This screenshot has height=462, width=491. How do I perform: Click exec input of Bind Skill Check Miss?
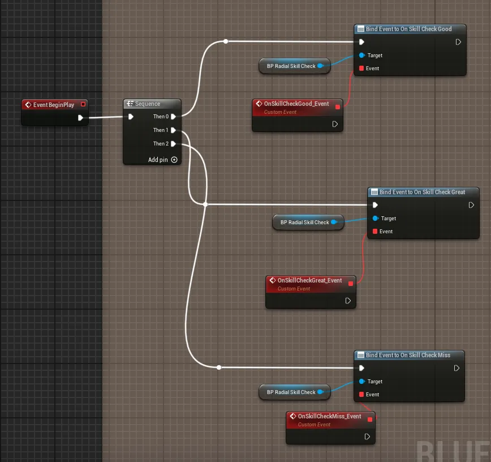361,368
